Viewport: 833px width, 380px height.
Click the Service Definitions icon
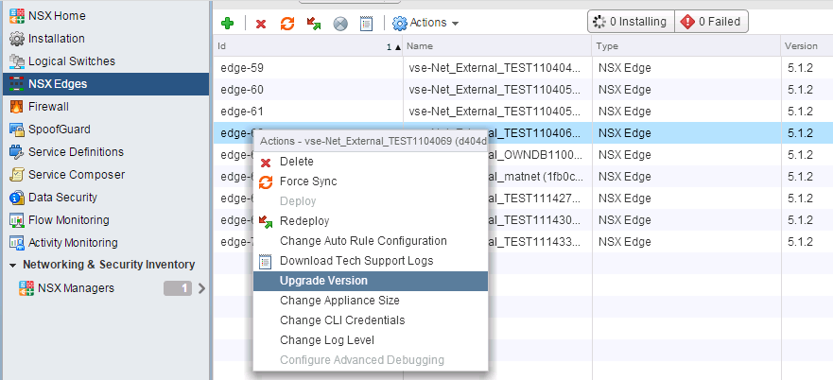point(17,152)
